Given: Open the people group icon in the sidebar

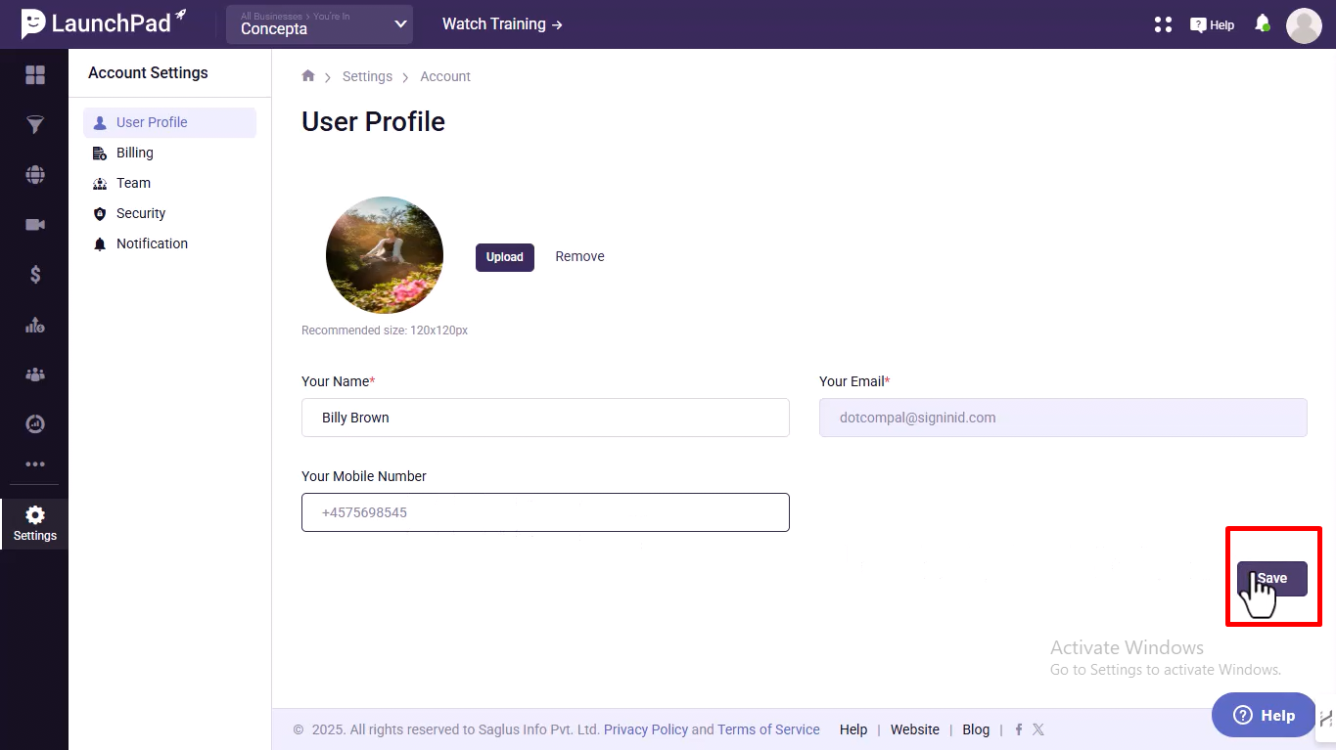Looking at the screenshot, I should [35, 375].
